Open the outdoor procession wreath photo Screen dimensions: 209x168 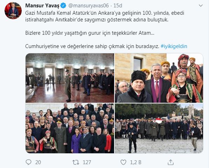(159, 128)
